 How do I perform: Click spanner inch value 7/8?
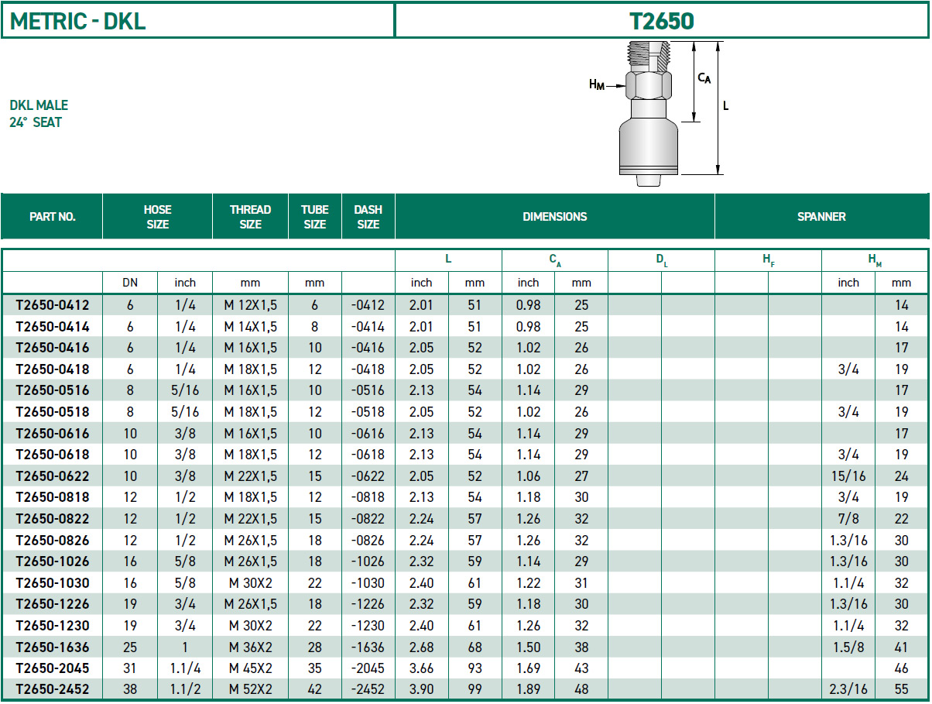(x=848, y=519)
